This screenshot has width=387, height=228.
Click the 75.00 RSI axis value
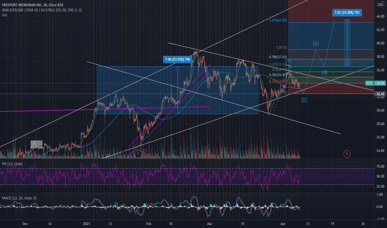pos(380,166)
